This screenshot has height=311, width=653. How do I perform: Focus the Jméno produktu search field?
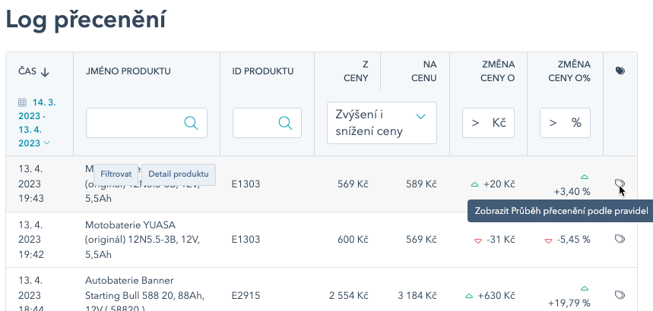click(x=147, y=123)
